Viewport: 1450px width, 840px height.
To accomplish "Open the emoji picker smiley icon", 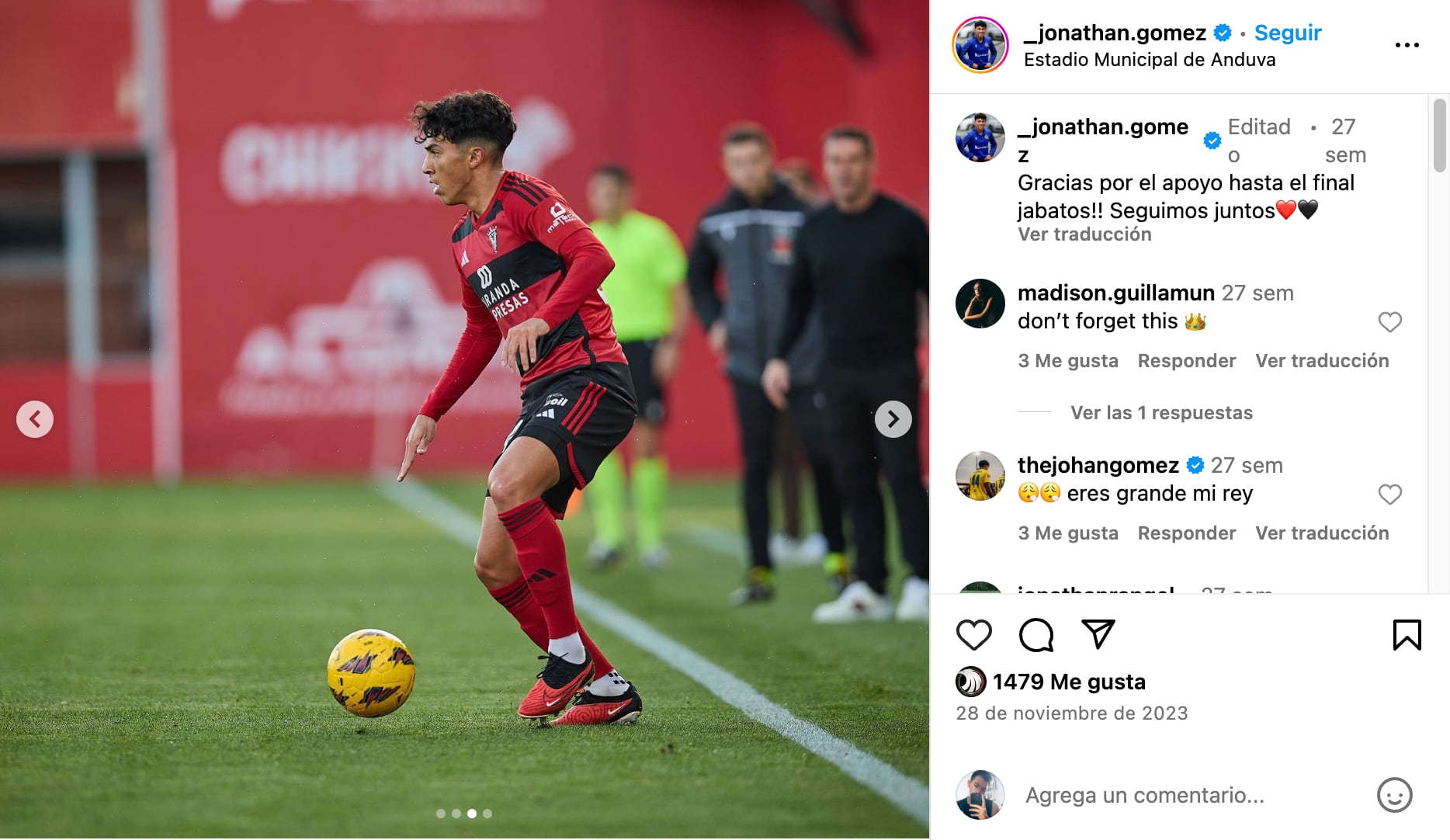I will [1394, 795].
